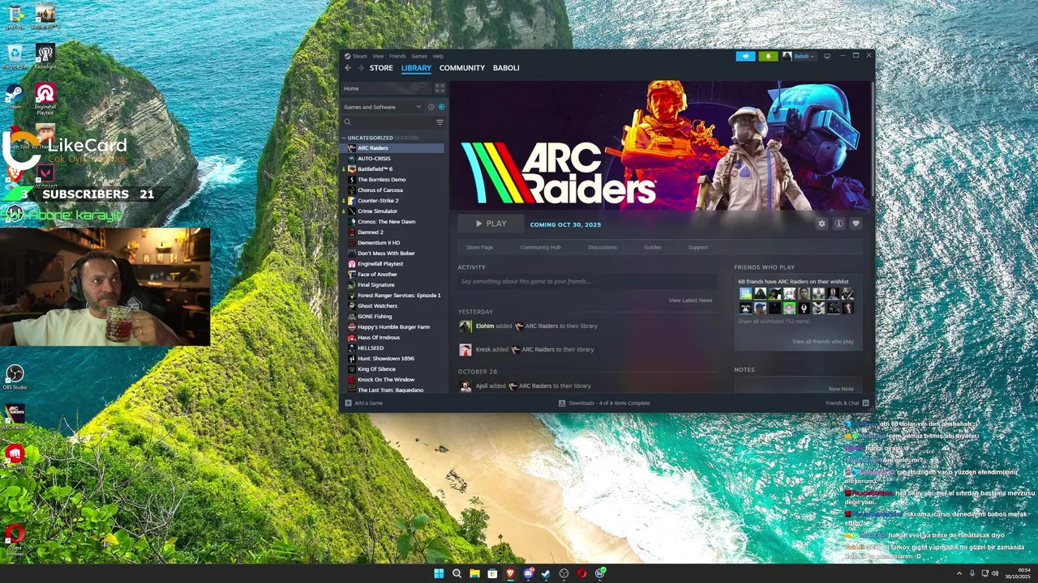
Task: Open the Steam announcements megaphone button
Action: 745,56
